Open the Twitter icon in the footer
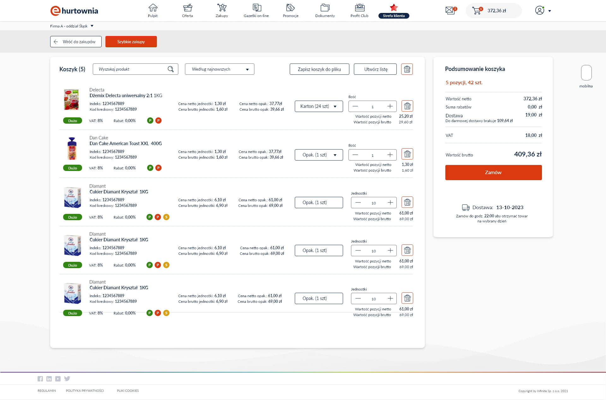Viewport: 606px width, 400px height. coord(67,379)
